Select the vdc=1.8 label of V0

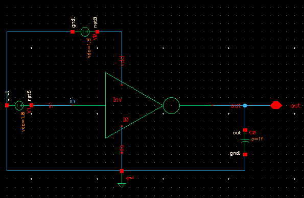[89, 48]
